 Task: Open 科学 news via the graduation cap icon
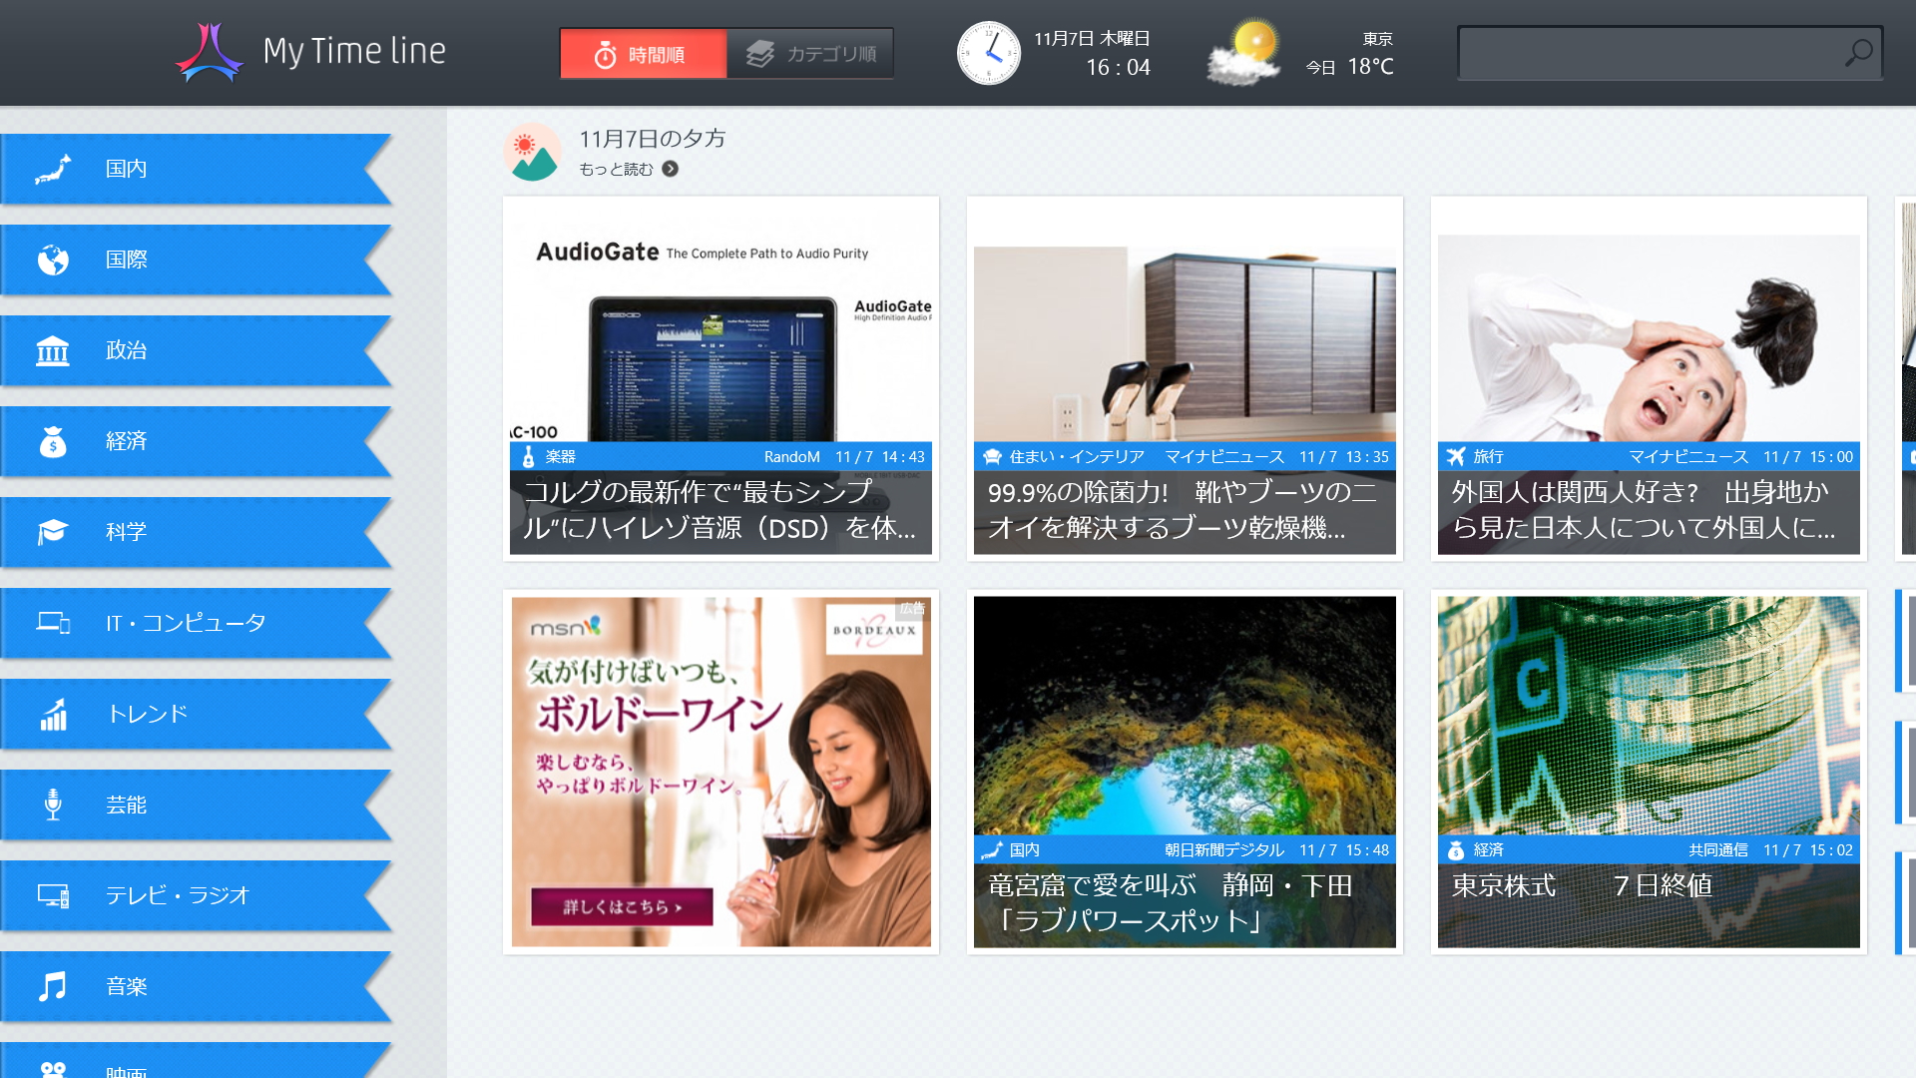[52, 532]
